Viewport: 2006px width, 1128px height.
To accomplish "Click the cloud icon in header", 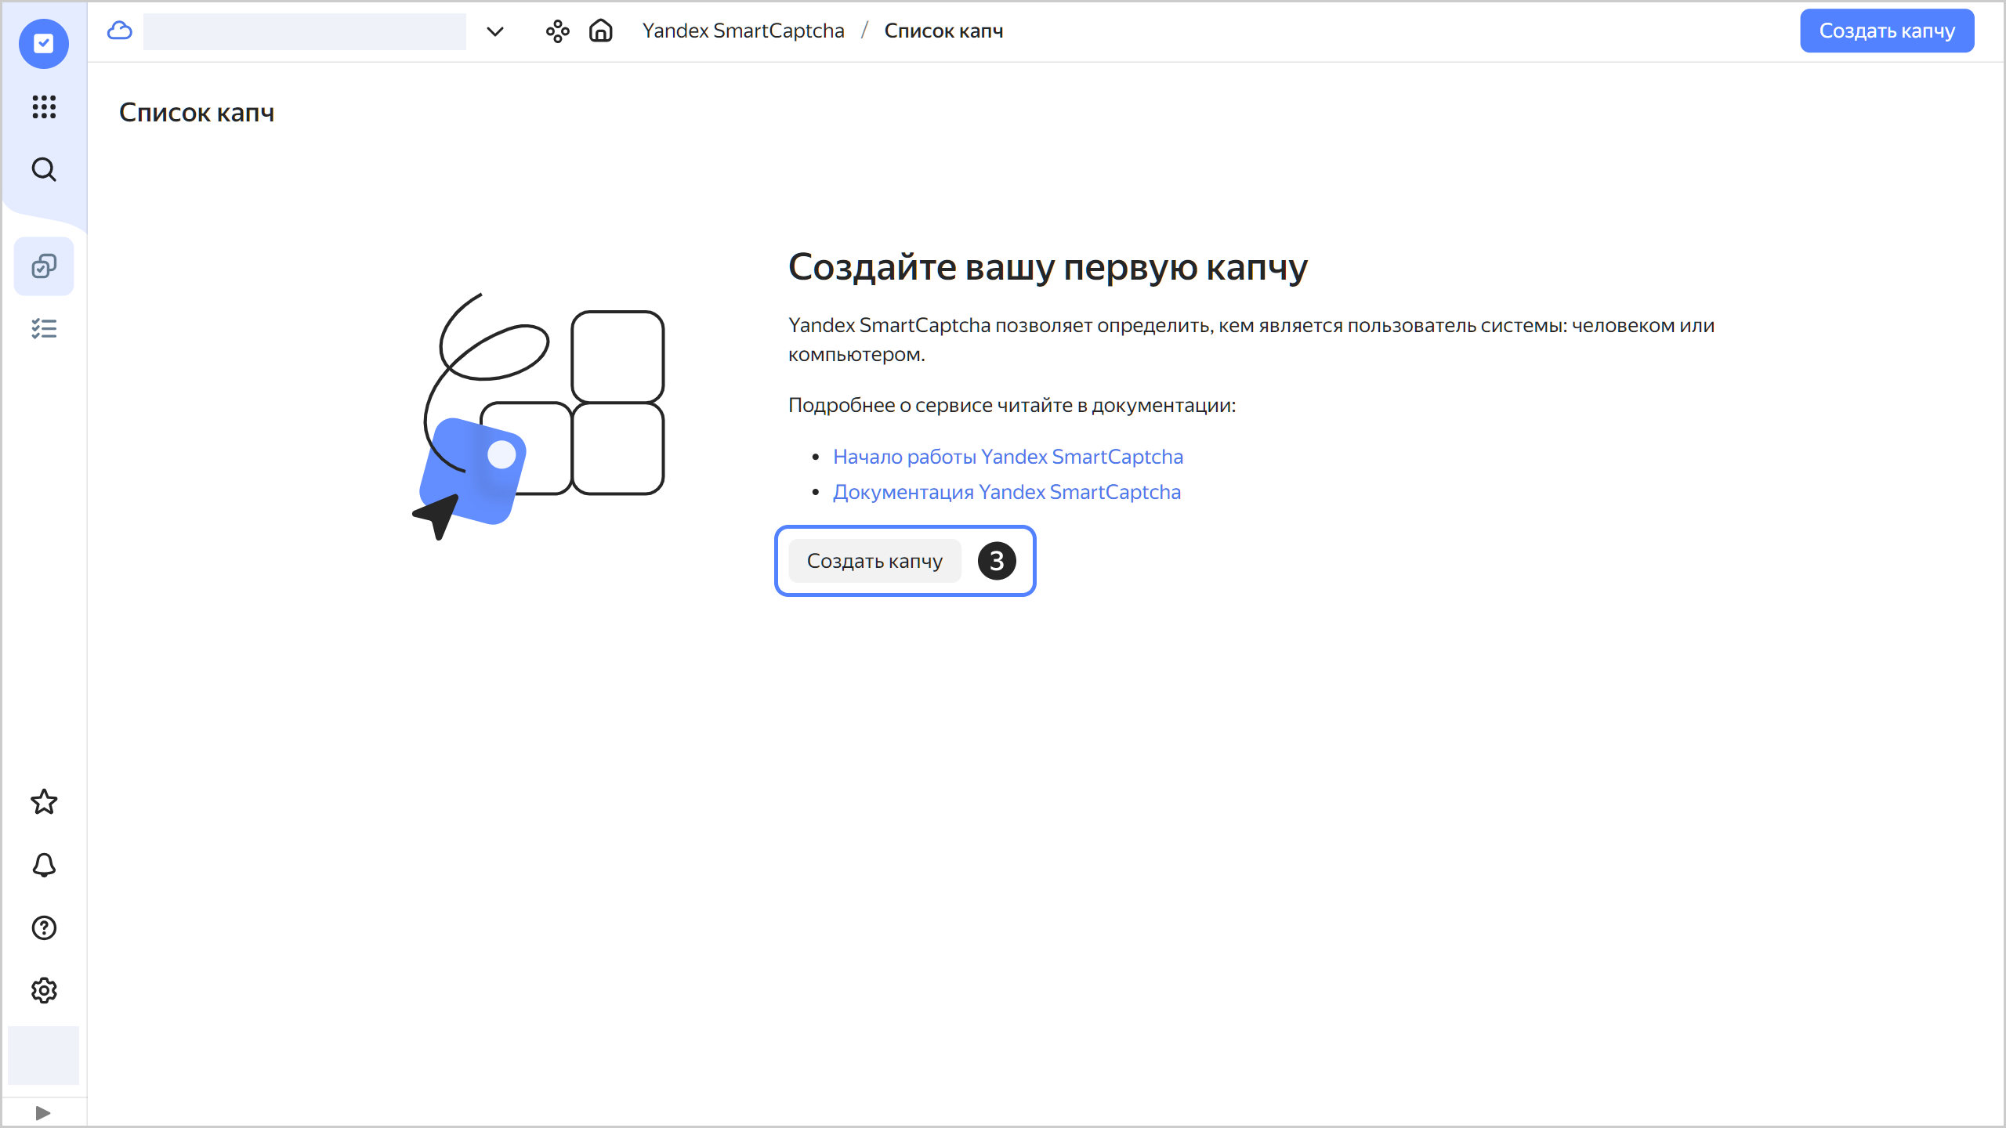I will tap(120, 31).
